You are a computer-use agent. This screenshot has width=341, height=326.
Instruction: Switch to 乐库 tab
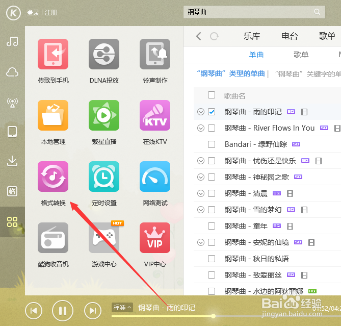point(252,36)
